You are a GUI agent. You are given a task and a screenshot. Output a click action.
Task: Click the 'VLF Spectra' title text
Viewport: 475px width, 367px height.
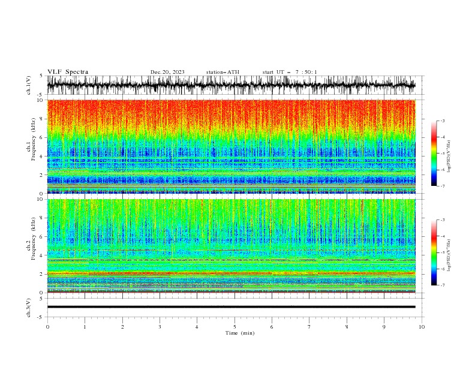pos(68,72)
